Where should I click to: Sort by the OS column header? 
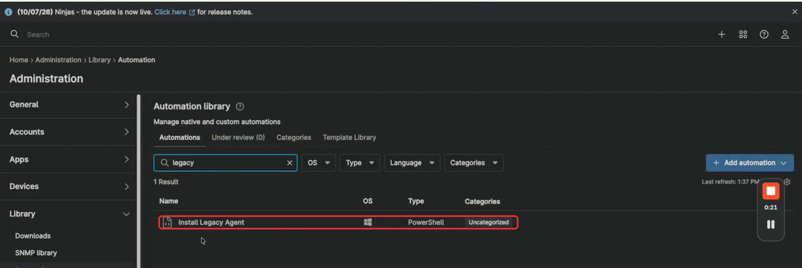(368, 201)
